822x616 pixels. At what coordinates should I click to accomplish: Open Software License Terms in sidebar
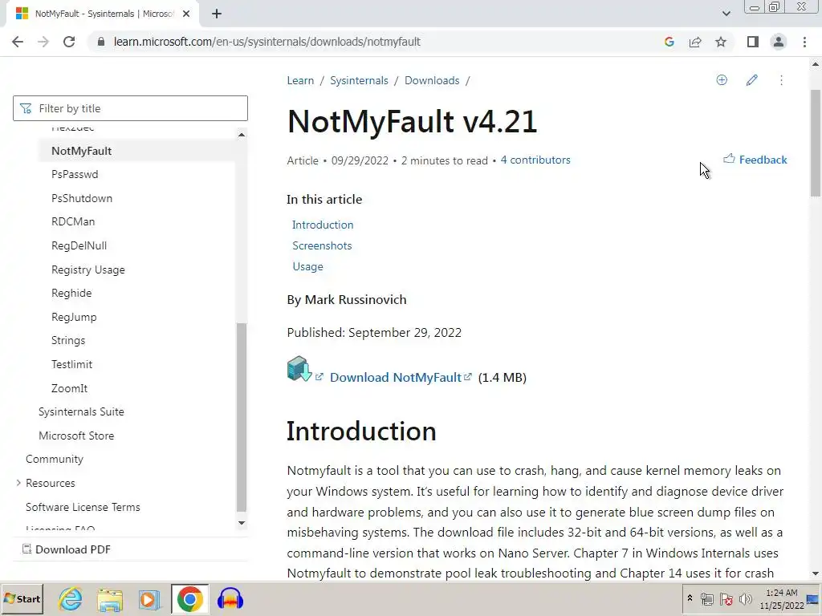point(83,507)
